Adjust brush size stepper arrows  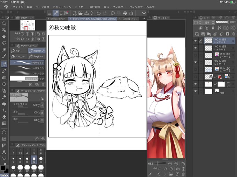point(39,105)
